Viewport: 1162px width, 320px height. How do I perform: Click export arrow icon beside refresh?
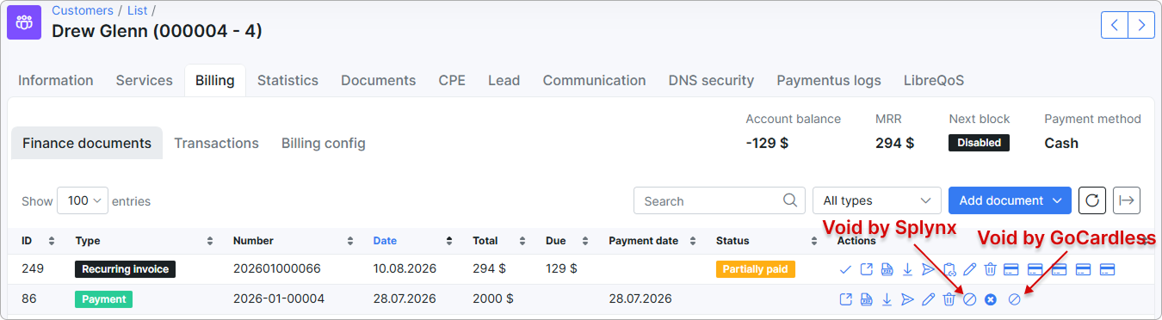[1127, 200]
